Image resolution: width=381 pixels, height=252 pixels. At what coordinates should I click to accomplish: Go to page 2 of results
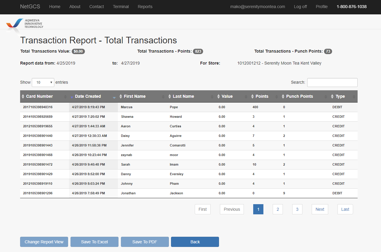click(277, 209)
